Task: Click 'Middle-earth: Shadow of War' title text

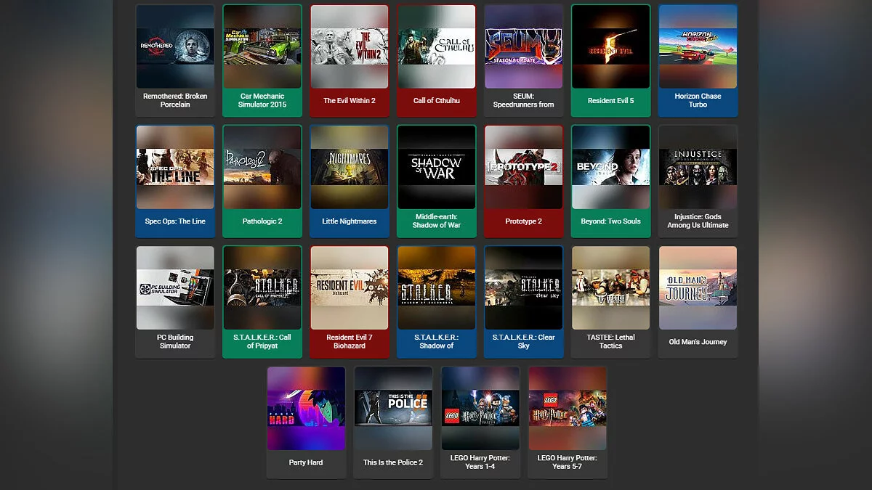Action: [x=437, y=221]
